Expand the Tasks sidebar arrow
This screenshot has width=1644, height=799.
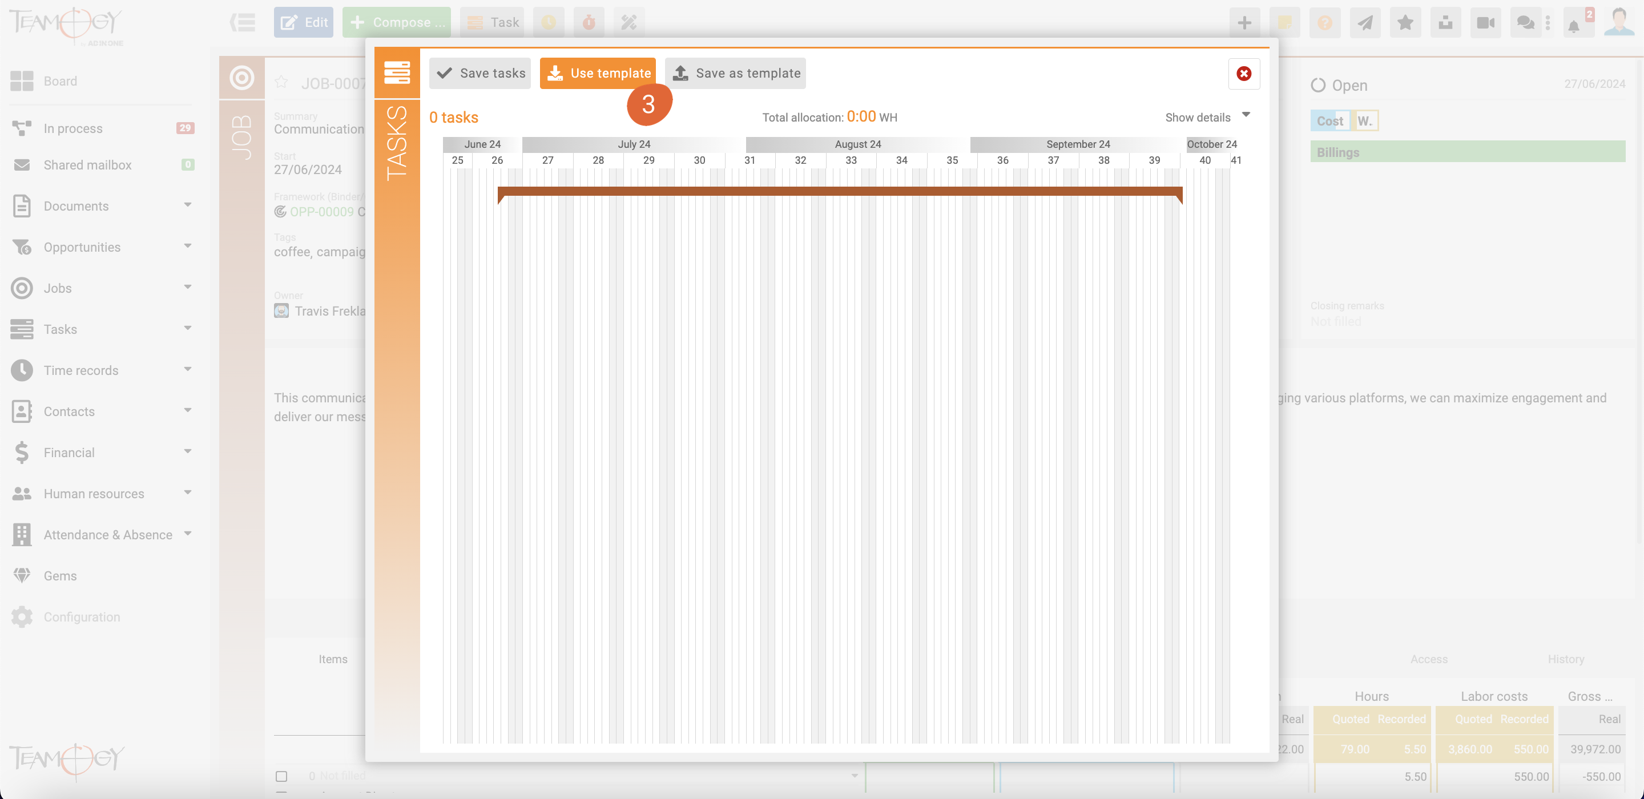(x=188, y=328)
